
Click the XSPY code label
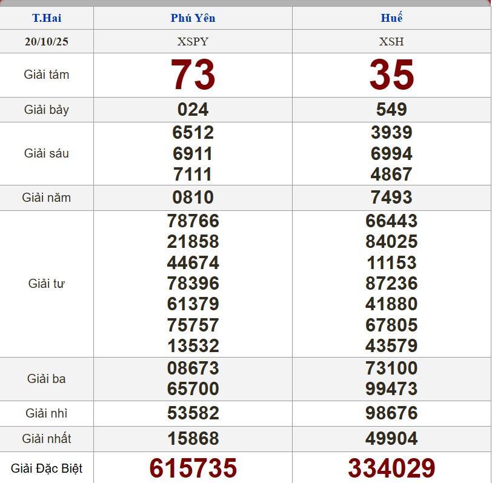click(x=193, y=42)
